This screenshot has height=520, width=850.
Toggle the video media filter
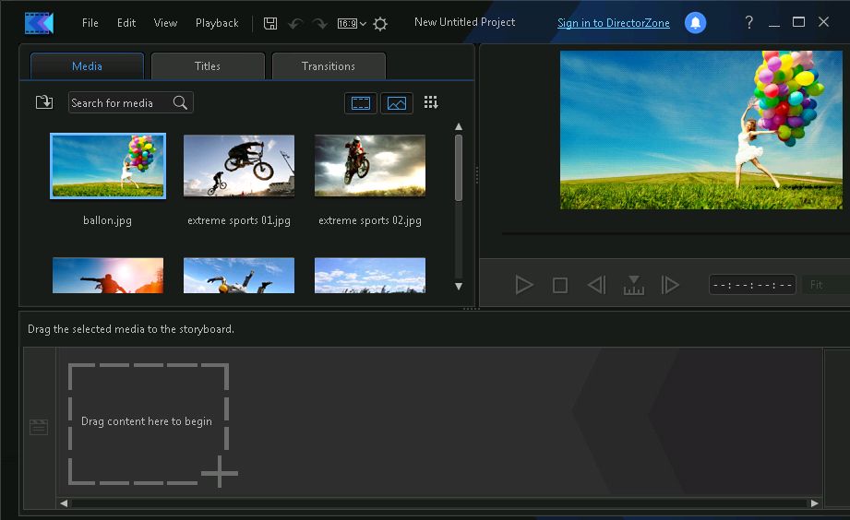click(360, 103)
